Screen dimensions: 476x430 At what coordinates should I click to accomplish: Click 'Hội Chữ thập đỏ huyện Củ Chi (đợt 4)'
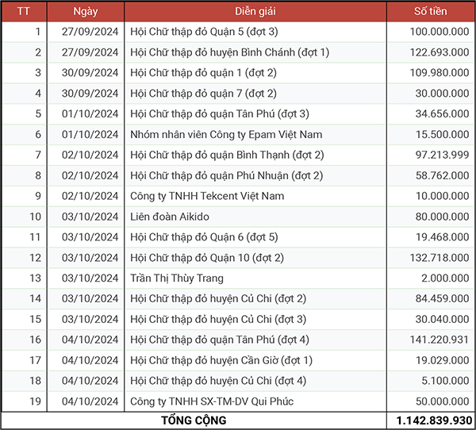point(218,381)
